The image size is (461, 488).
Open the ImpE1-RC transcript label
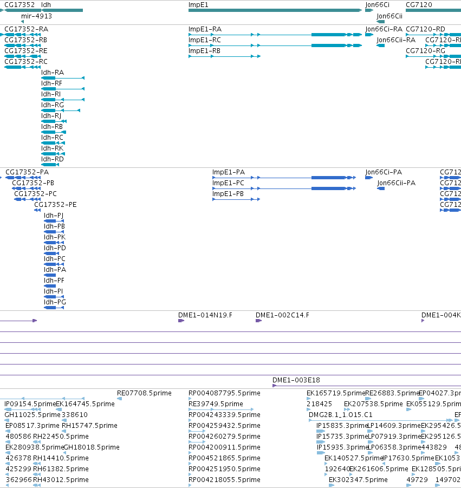click(x=205, y=40)
